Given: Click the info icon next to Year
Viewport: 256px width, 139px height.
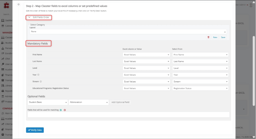Looking at the screenshot, I should click(38, 75).
